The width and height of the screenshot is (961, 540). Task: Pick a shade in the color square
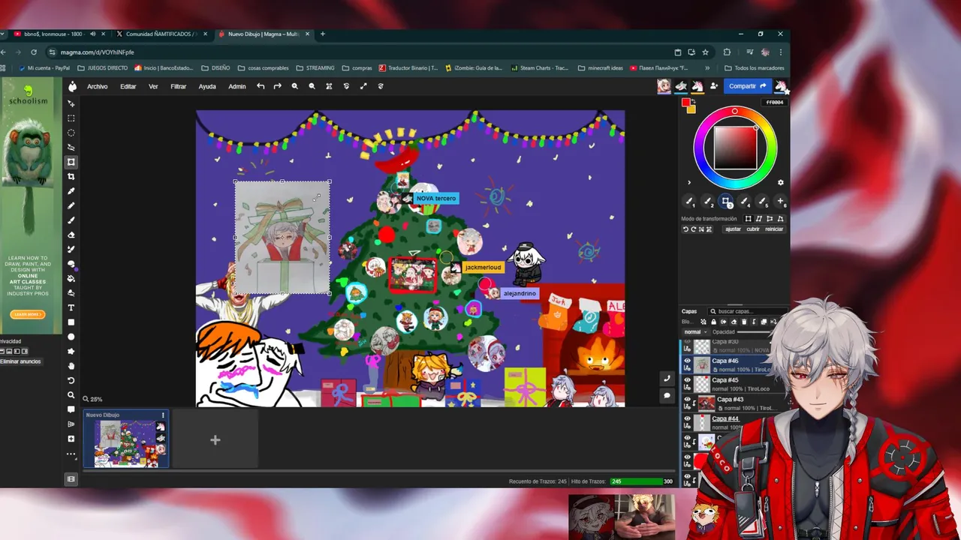tap(735, 148)
